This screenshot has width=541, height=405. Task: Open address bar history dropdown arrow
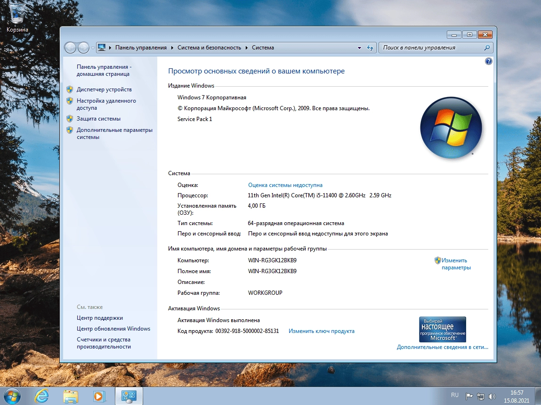[359, 48]
